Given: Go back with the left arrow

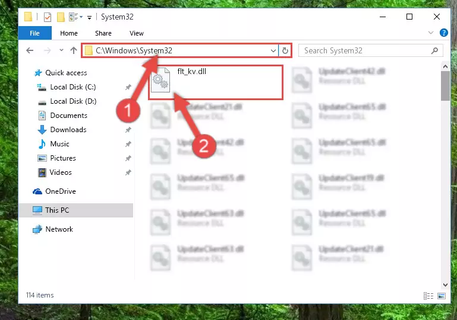Looking at the screenshot, I should pyautogui.click(x=30, y=50).
